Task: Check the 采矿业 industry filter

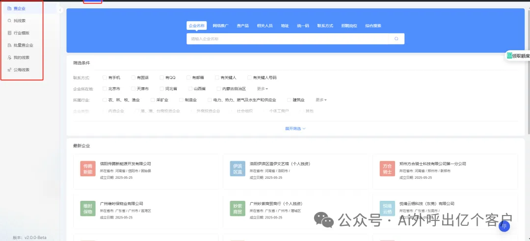Action: tap(152, 100)
